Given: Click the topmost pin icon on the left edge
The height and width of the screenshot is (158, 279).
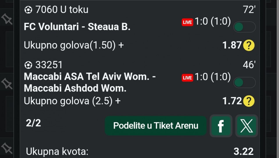Looking at the screenshot, I should click(x=7, y=19).
